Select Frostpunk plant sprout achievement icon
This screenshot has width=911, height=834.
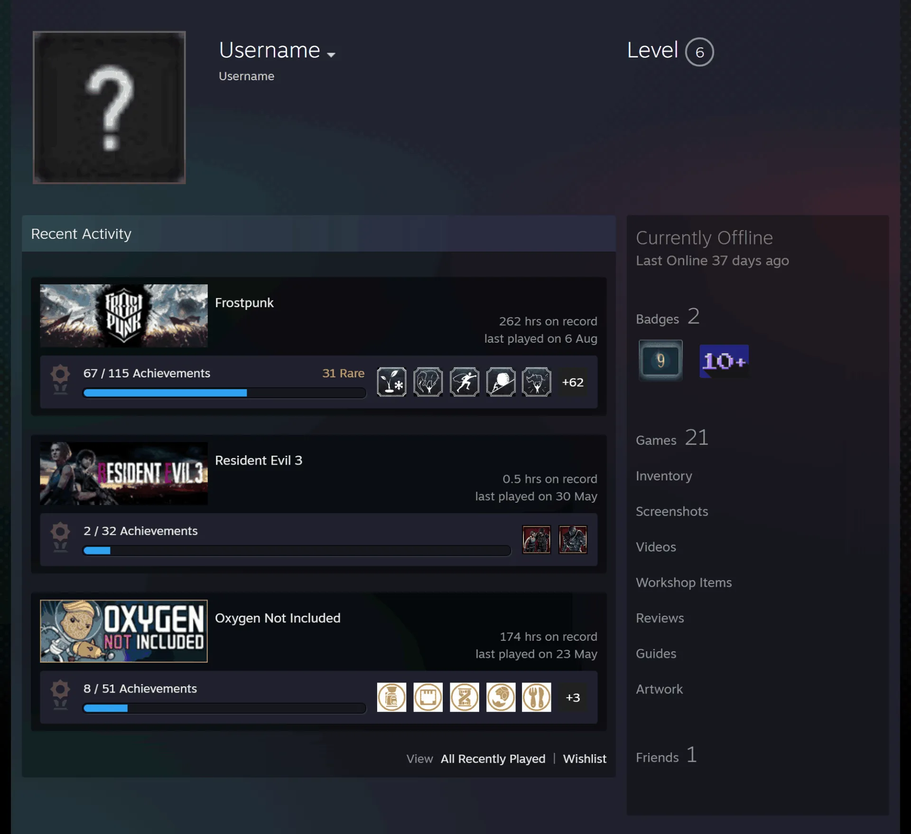(391, 382)
